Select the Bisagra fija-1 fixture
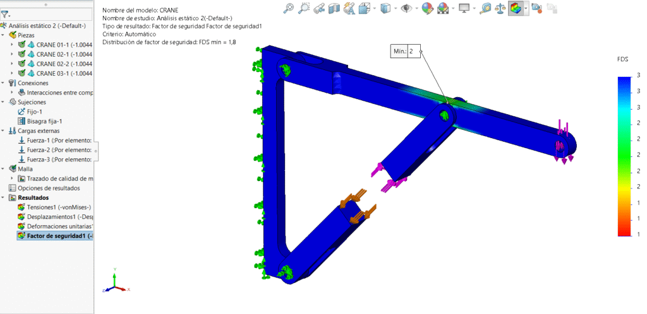Image resolution: width=647 pixels, height=314 pixels. tap(44, 121)
